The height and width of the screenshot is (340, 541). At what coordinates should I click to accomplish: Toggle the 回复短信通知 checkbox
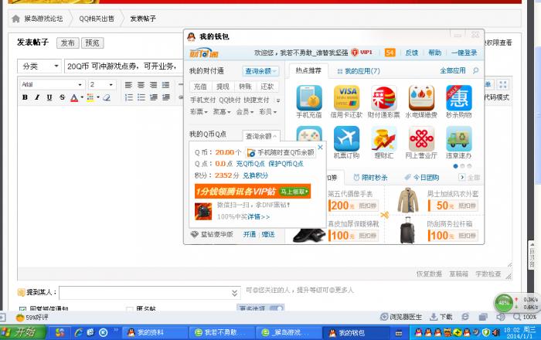22,309
